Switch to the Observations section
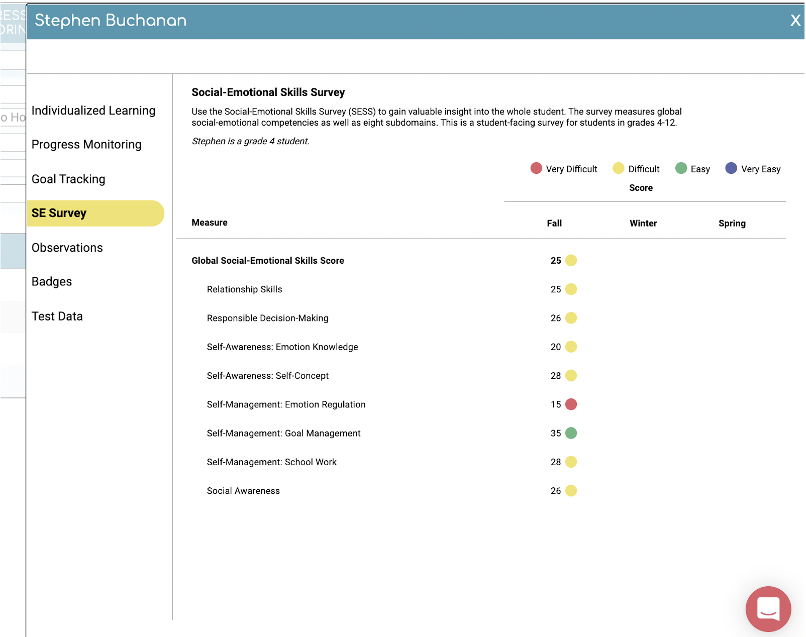Image resolution: width=806 pixels, height=637 pixels. click(67, 247)
